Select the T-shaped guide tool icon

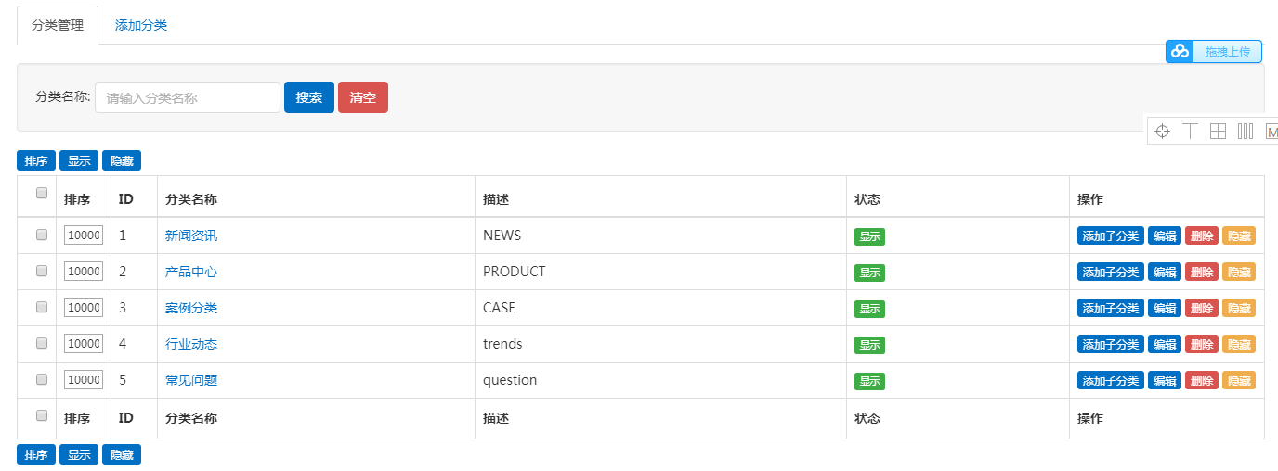[x=1190, y=132]
